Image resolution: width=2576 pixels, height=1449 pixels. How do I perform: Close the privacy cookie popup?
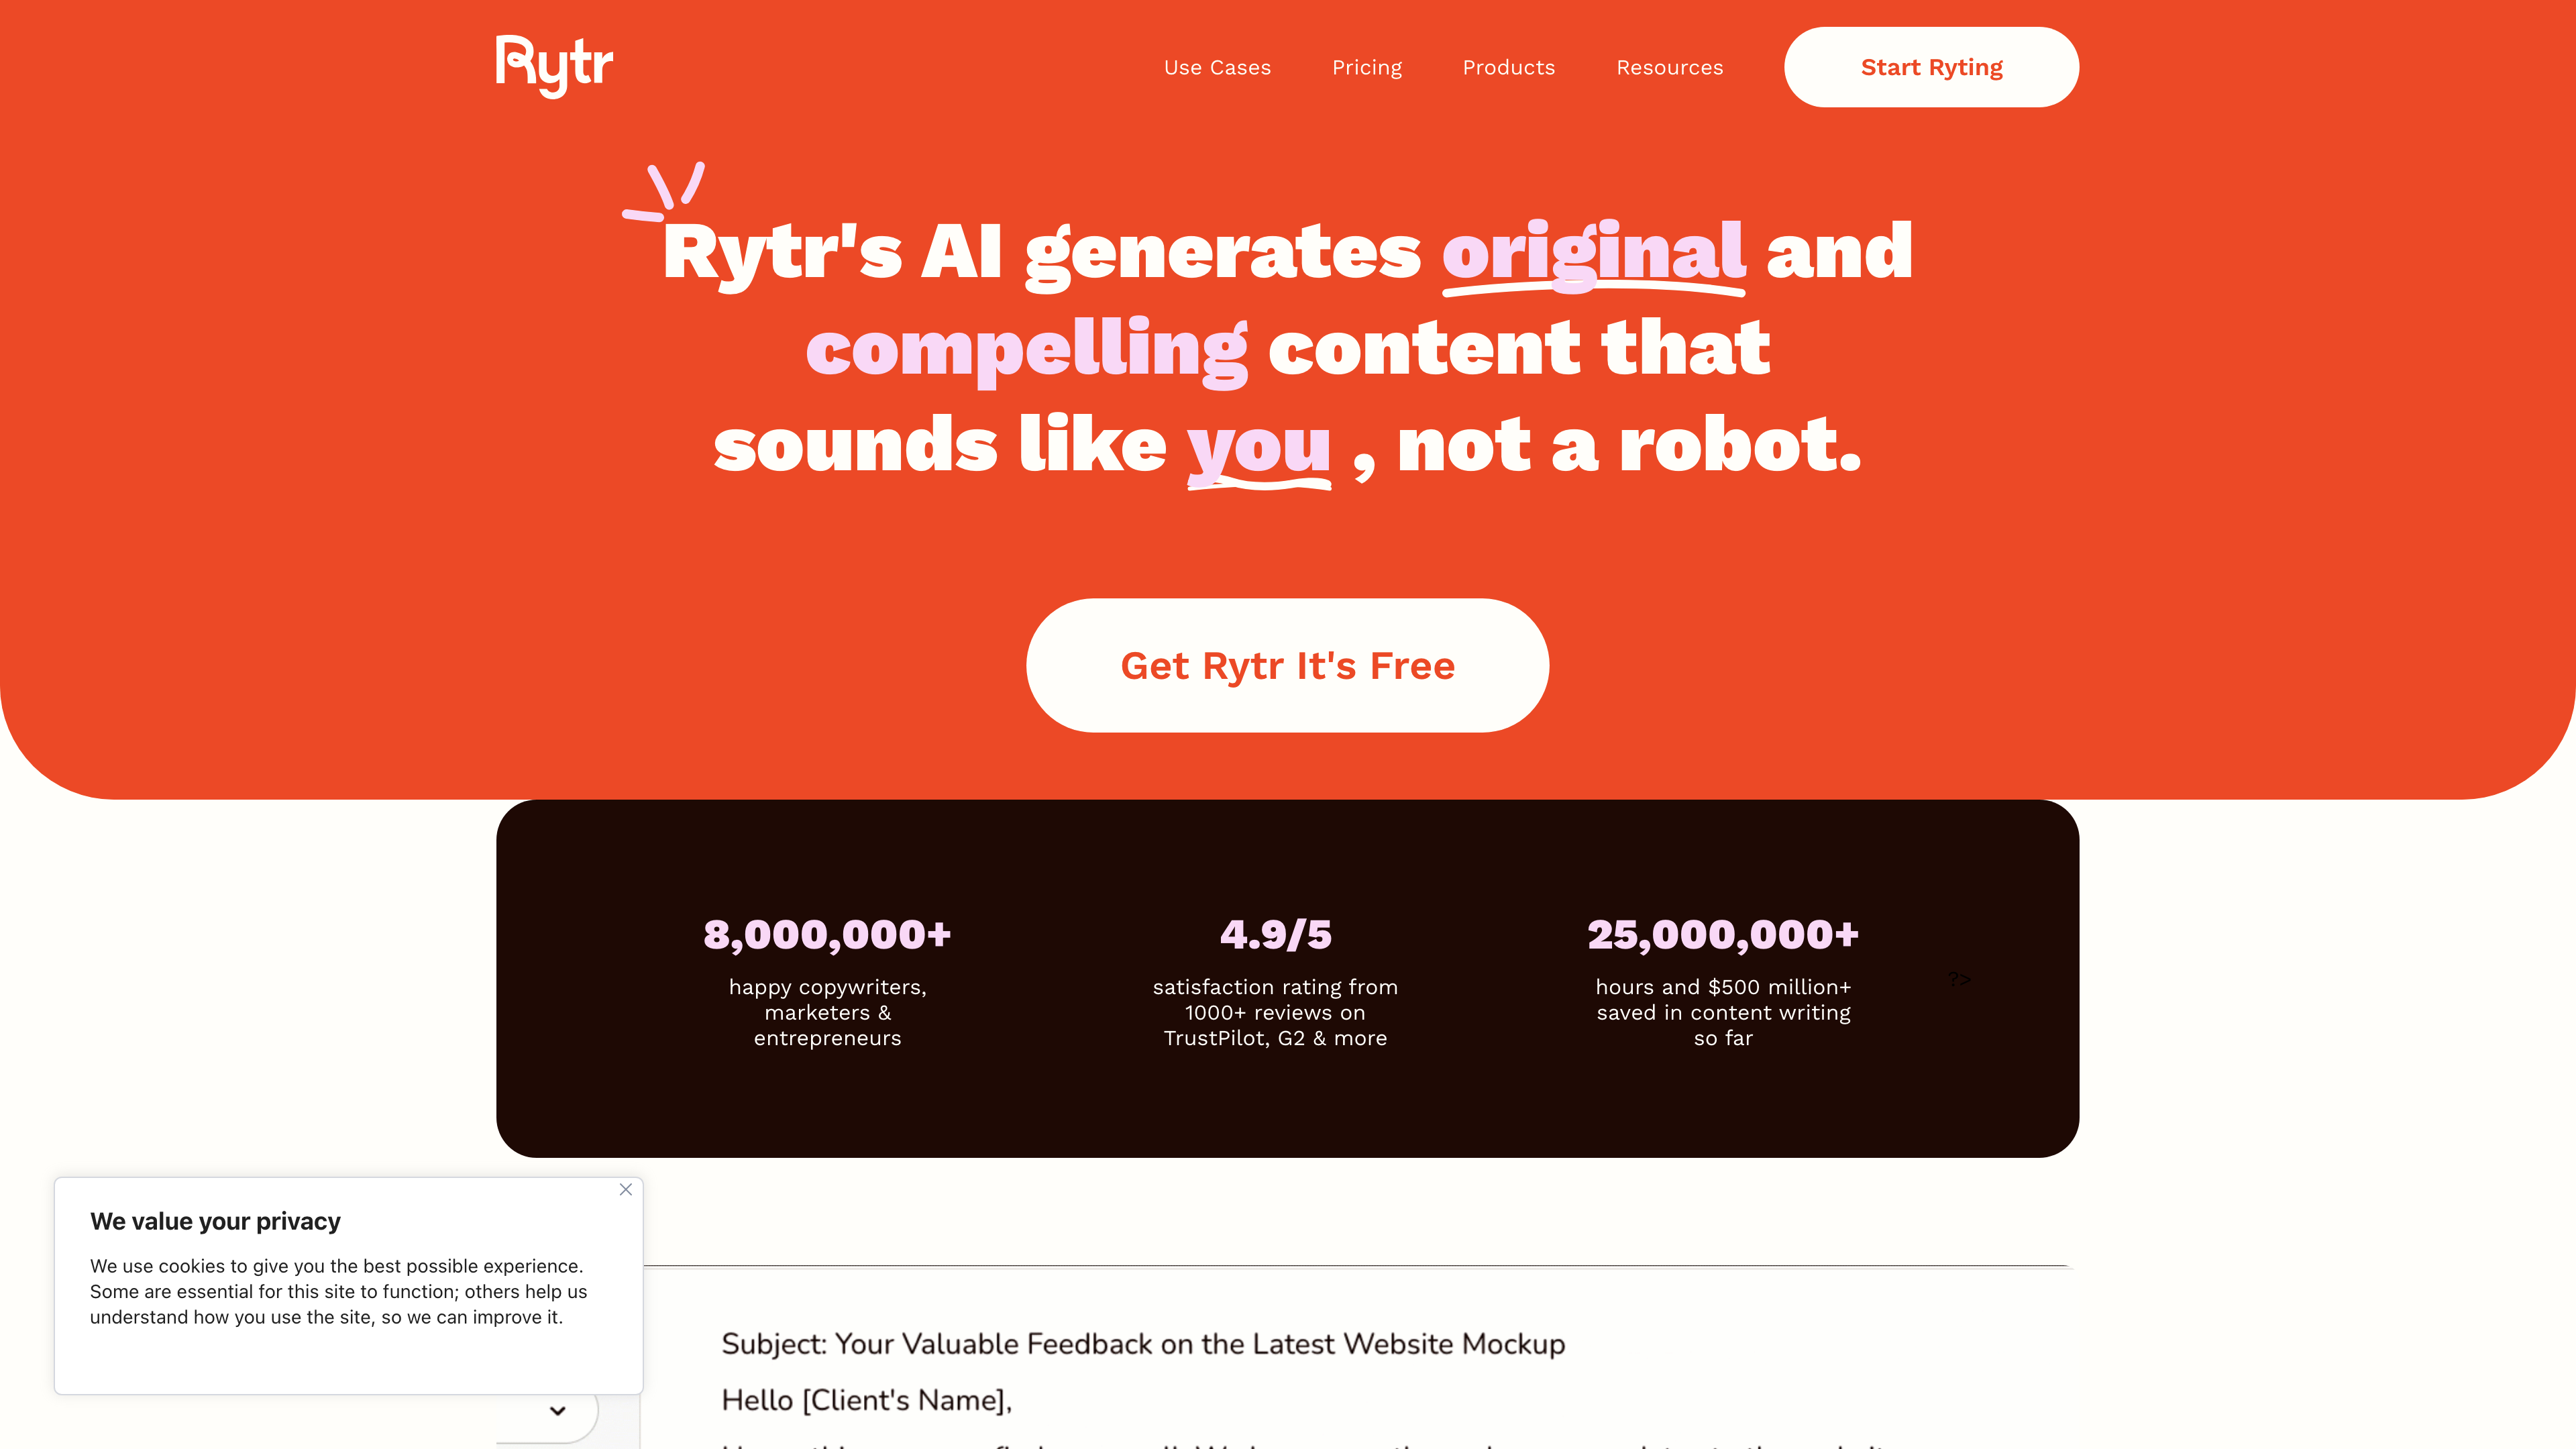click(626, 1189)
